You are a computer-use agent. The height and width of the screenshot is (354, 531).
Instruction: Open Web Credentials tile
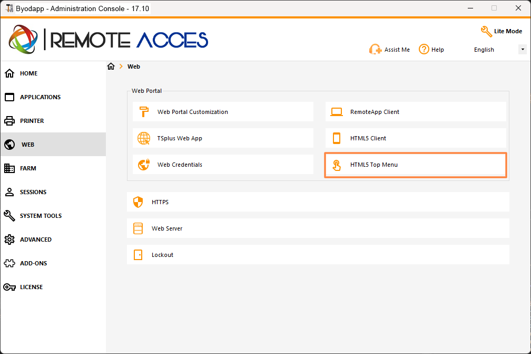(x=223, y=165)
